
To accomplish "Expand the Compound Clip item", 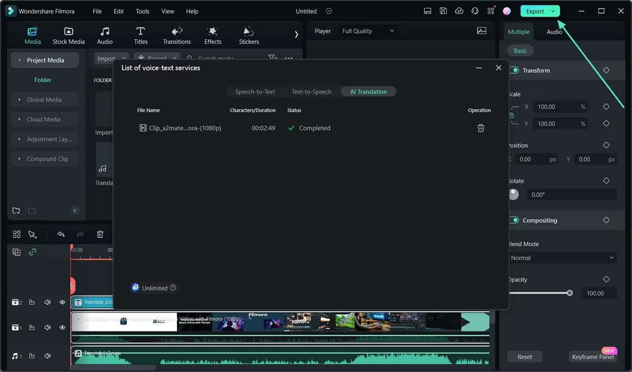I will 20,159.
